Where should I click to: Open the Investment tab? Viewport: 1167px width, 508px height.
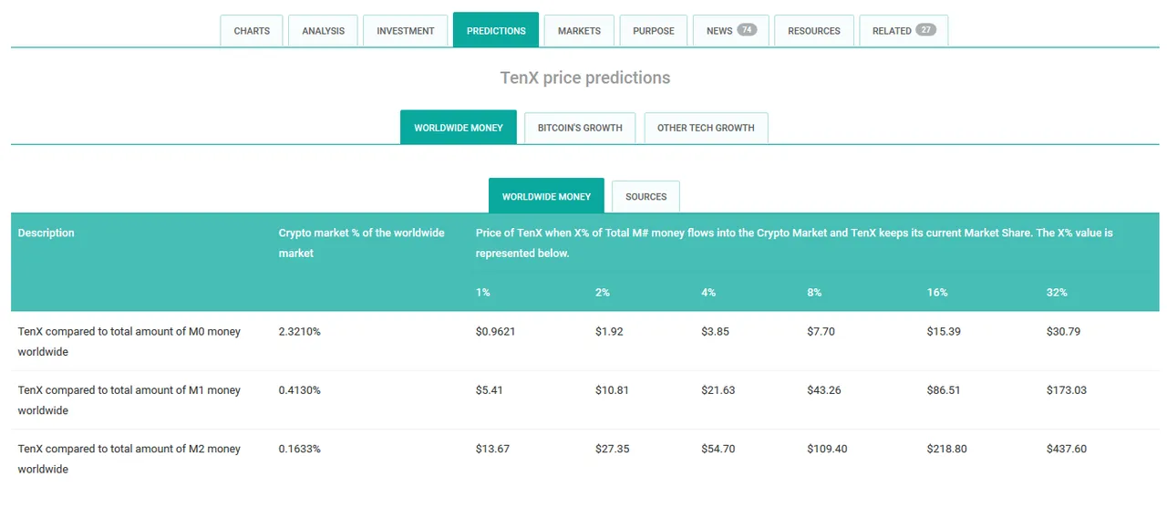pos(406,30)
